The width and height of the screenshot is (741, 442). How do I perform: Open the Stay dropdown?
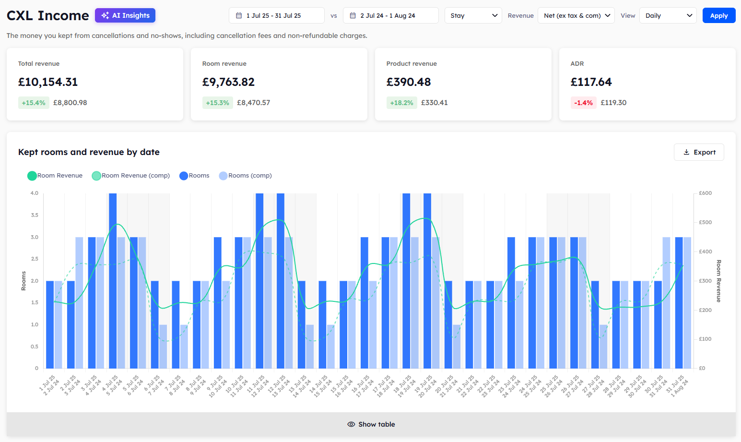(x=473, y=15)
